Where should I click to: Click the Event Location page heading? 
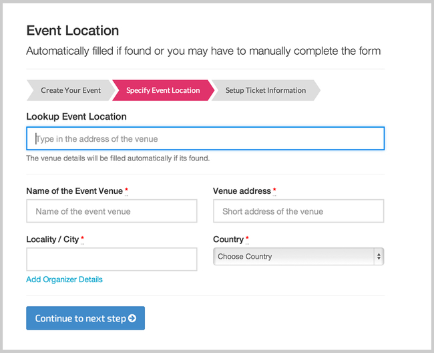point(72,31)
